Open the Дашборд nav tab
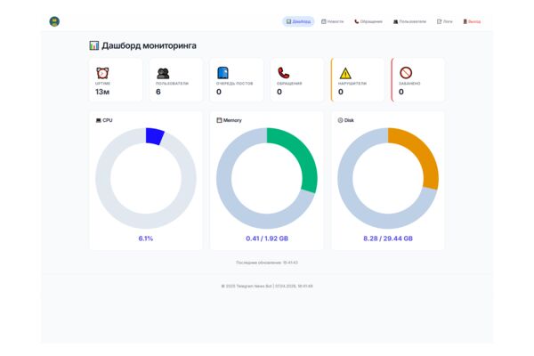 tap(298, 21)
